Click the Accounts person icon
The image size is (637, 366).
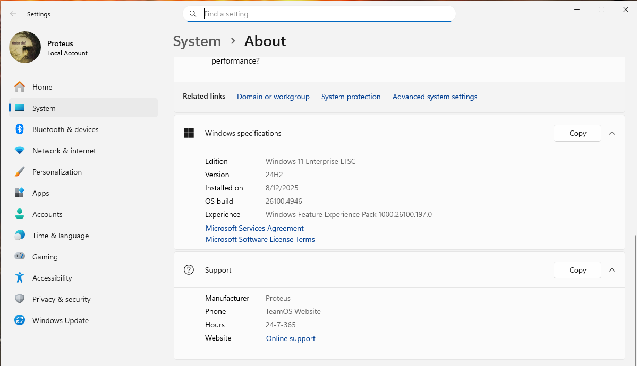coord(20,214)
